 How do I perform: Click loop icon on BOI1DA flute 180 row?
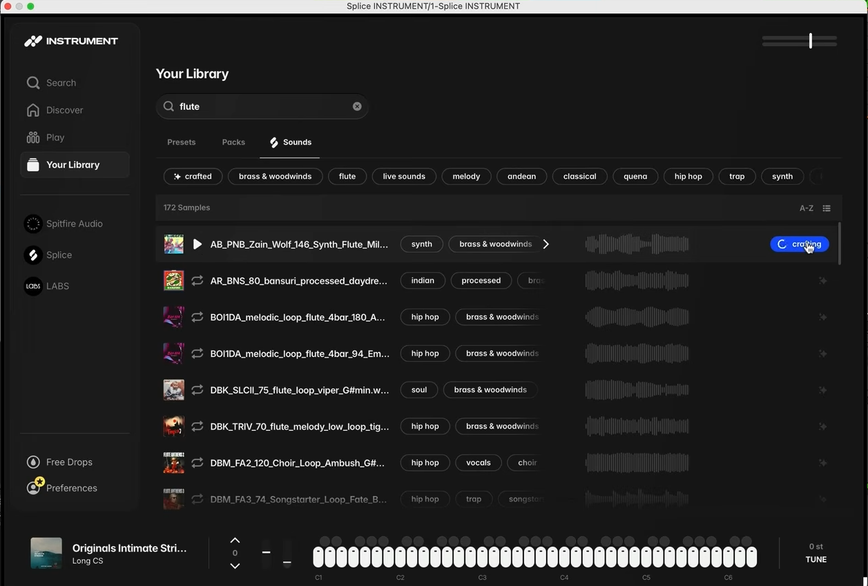(197, 318)
